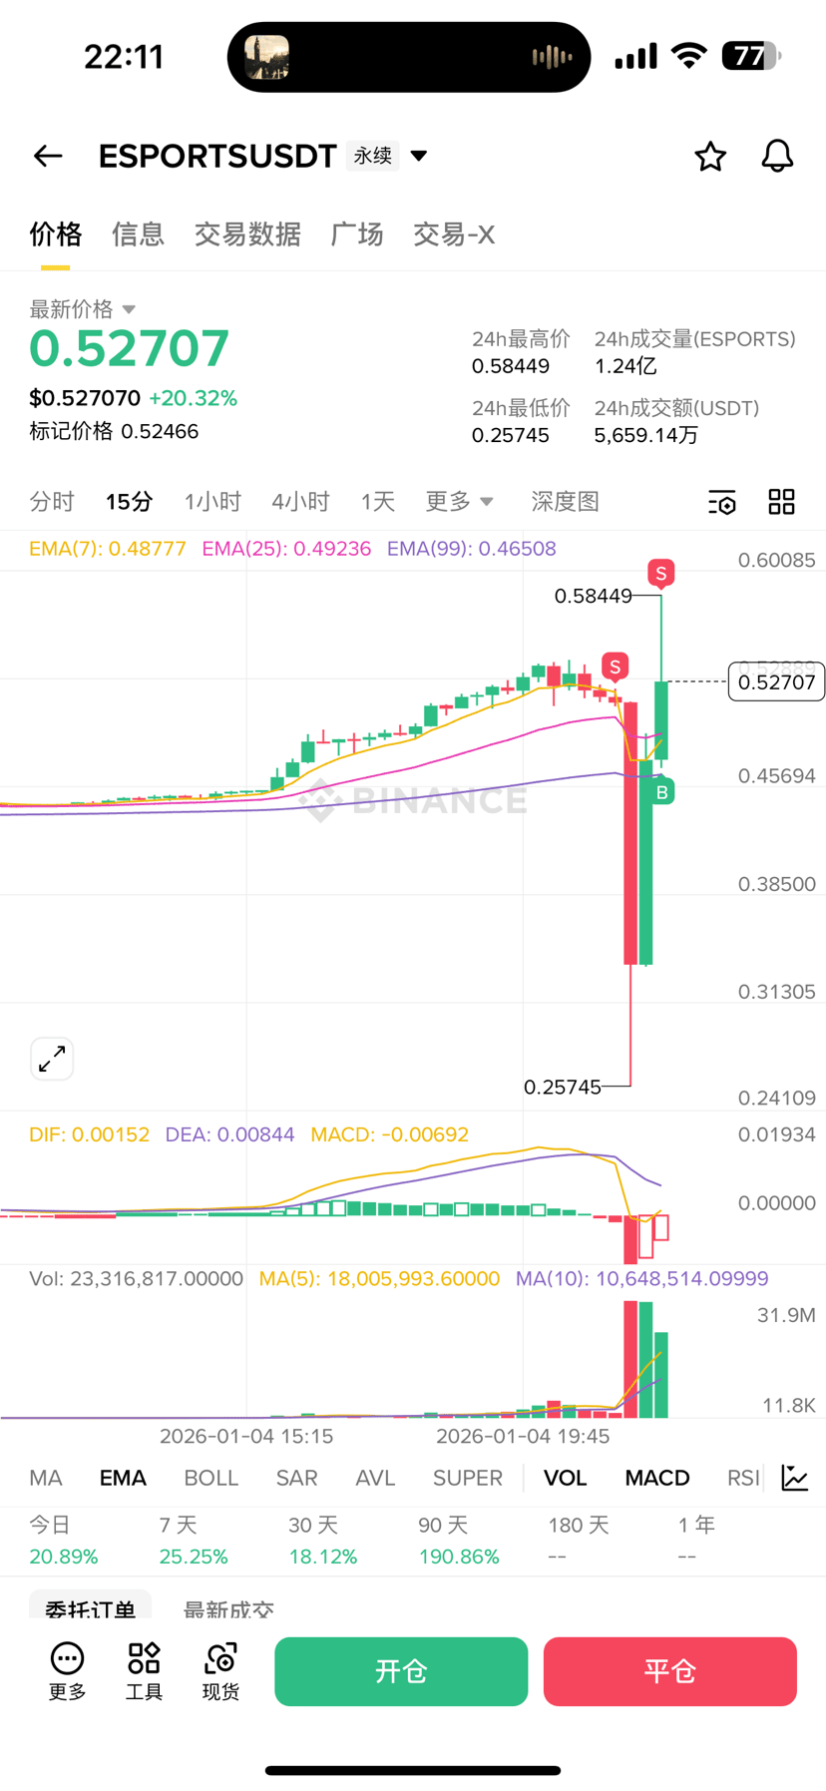Select the 1小时 timeframe
Screen dimensions: 826x1791
coord(212,502)
